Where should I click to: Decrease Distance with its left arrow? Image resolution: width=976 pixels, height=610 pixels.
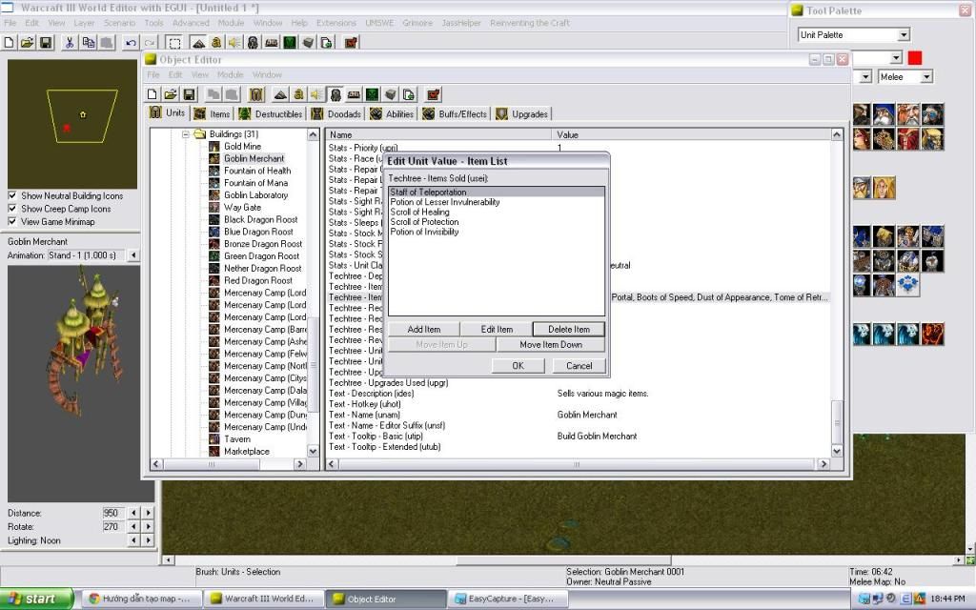pos(133,513)
